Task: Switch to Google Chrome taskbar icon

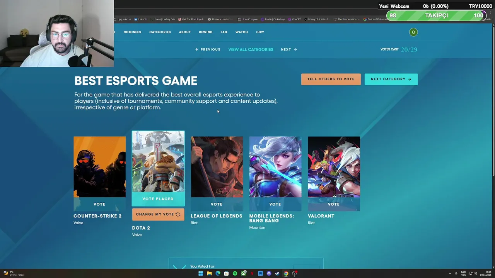Action: coord(286,273)
